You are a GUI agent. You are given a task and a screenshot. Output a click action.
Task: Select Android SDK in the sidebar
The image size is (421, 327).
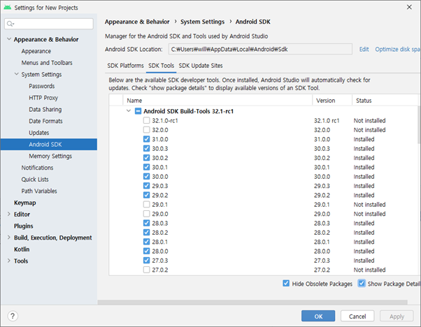(48, 145)
